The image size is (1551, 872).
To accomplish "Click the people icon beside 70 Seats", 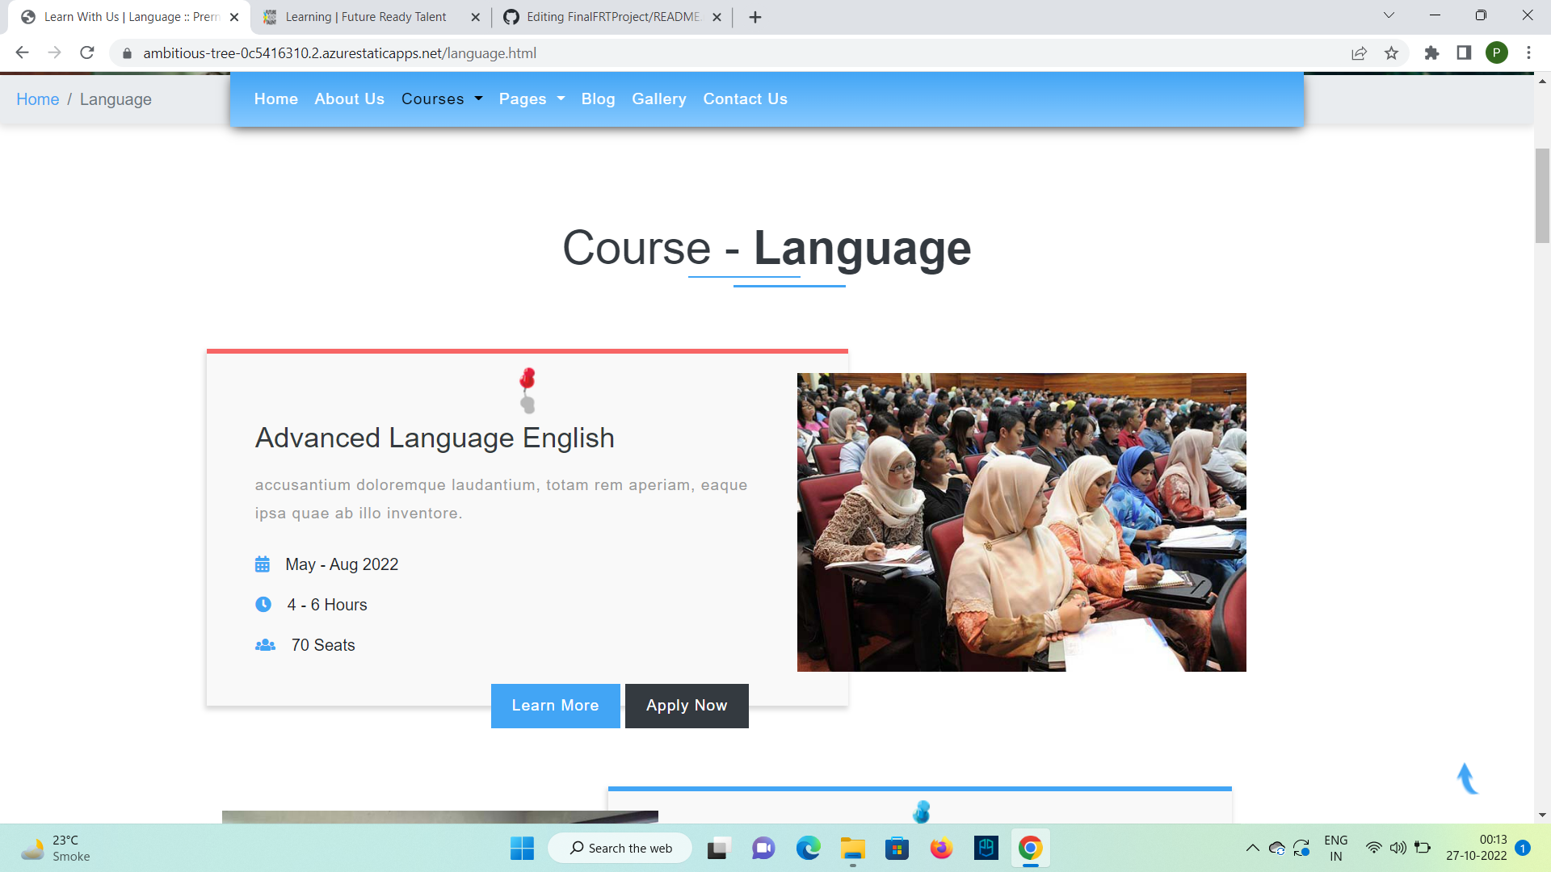I will [265, 644].
